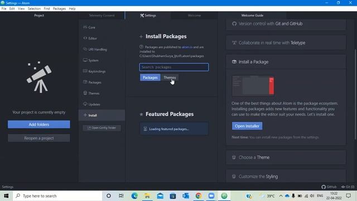Click the 39°C weather widget
The image size is (357, 201).
(267, 196)
